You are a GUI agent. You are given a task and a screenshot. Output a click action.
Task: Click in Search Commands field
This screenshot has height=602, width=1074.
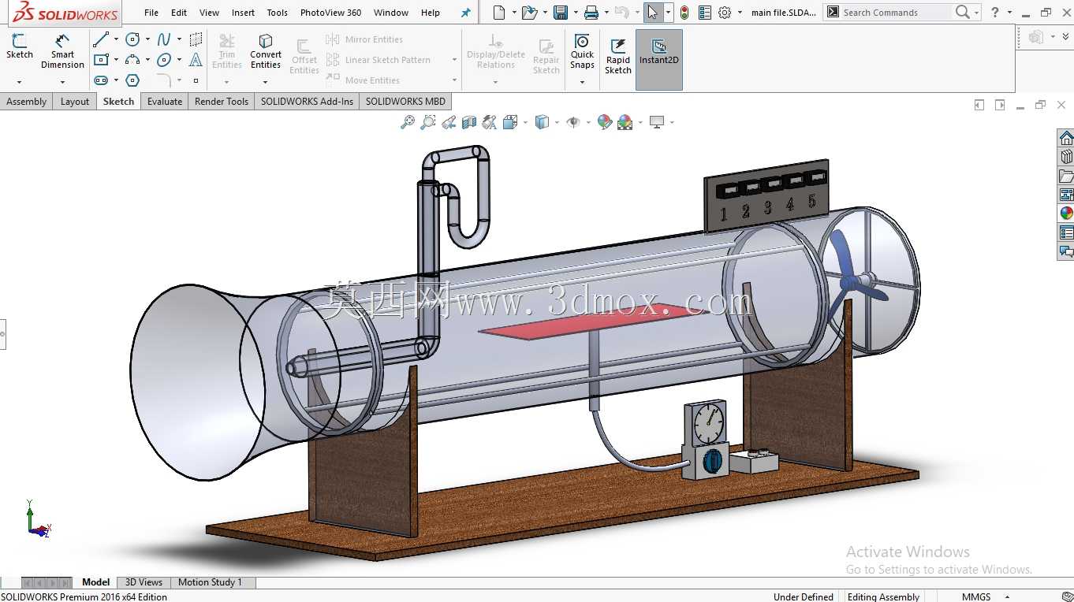point(896,13)
